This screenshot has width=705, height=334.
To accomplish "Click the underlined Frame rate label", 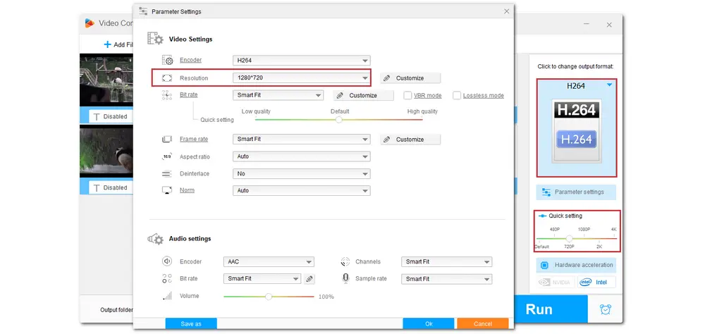I will 194,140.
